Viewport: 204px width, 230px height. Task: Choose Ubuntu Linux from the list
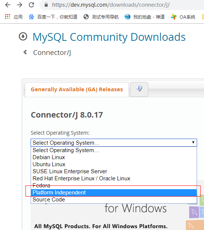point(114,164)
